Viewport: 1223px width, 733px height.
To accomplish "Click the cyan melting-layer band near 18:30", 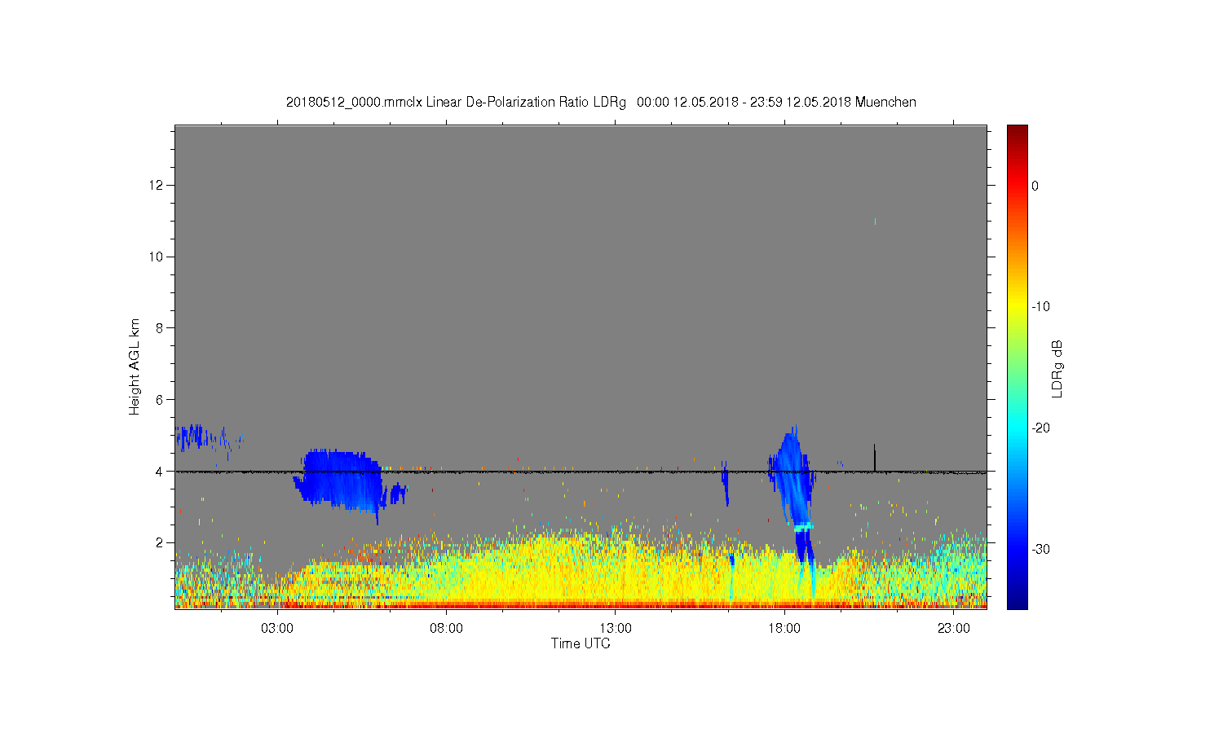I will [x=803, y=528].
